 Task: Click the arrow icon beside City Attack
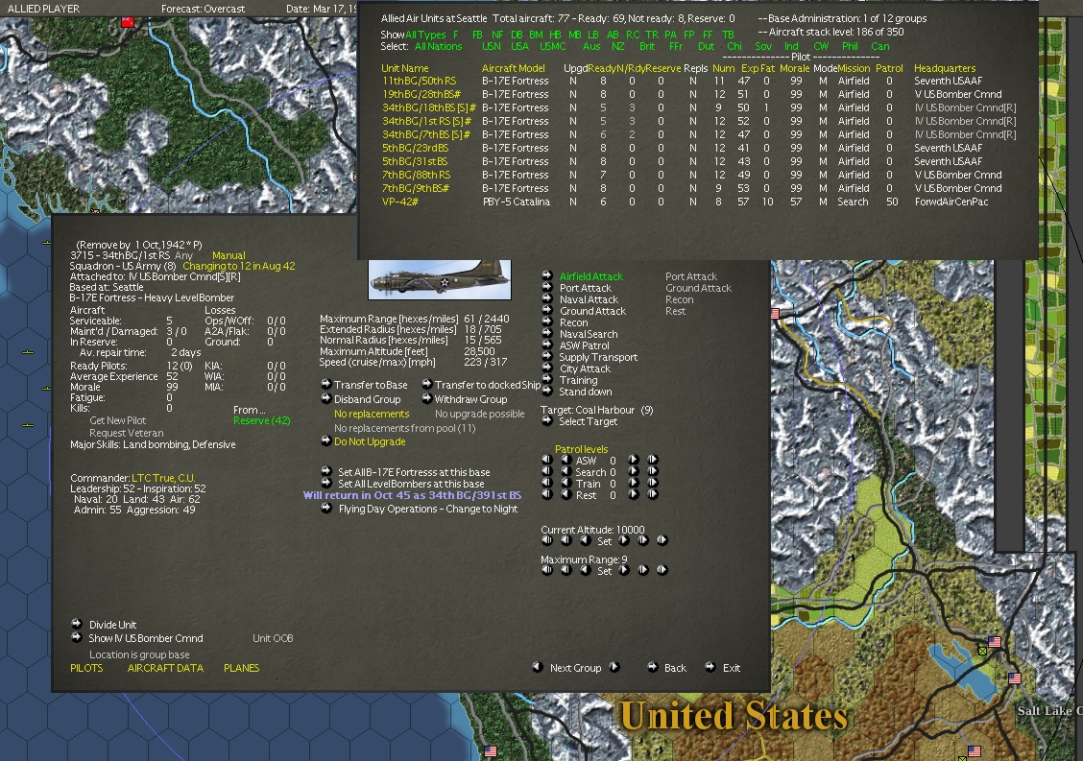547,369
